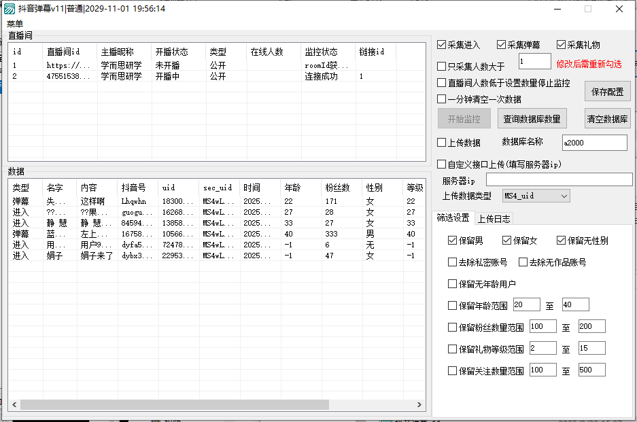The image size is (637, 422).
Task: Select the 筛选设置 tab
Action: (x=452, y=218)
